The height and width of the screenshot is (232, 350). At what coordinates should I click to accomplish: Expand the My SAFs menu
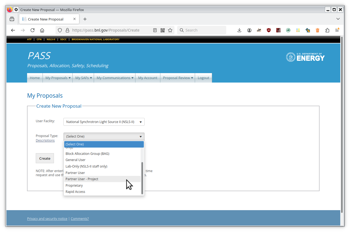(x=83, y=78)
